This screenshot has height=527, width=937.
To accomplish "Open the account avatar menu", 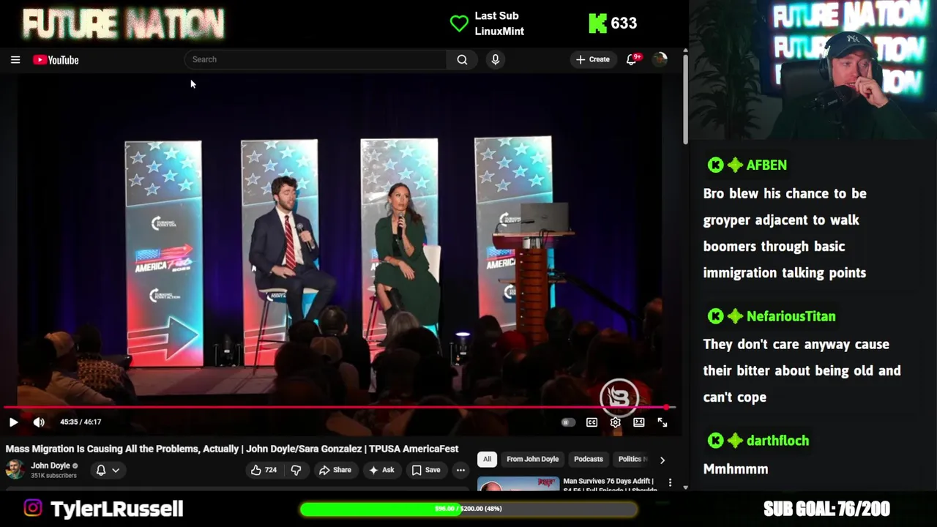I will (x=660, y=59).
